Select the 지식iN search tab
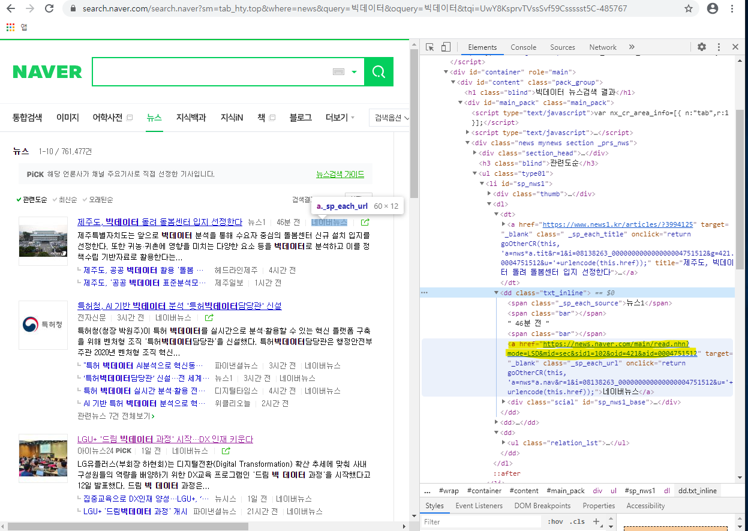Screen dimensions: 748x531 [232, 118]
